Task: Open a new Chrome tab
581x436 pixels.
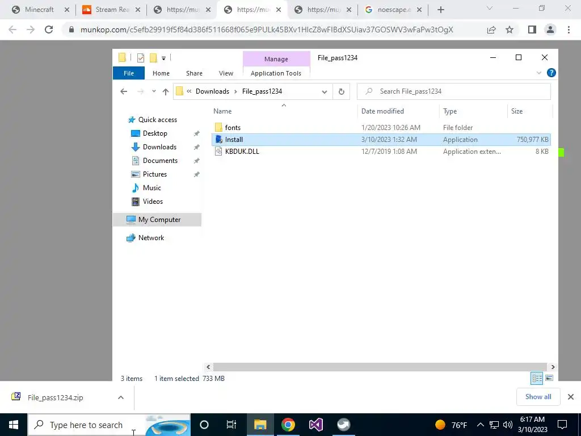Action: coord(440,10)
